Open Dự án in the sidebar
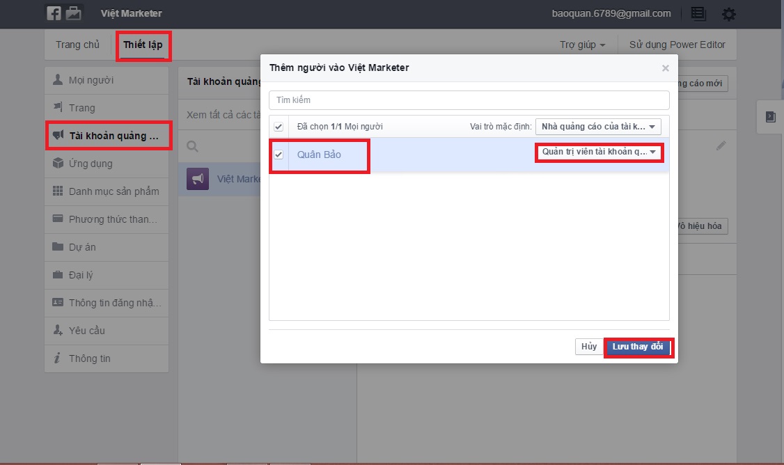784x465 pixels. click(107, 247)
